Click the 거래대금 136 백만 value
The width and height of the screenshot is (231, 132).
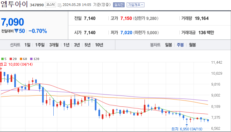(206, 33)
